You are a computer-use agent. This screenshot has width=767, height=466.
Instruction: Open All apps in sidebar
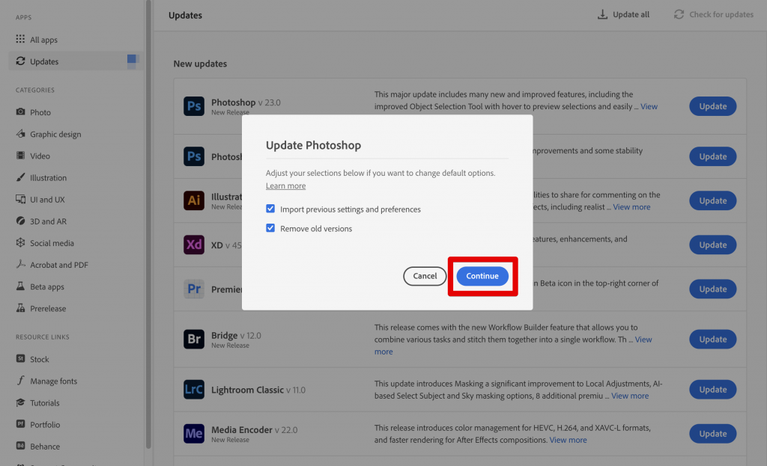(x=43, y=40)
